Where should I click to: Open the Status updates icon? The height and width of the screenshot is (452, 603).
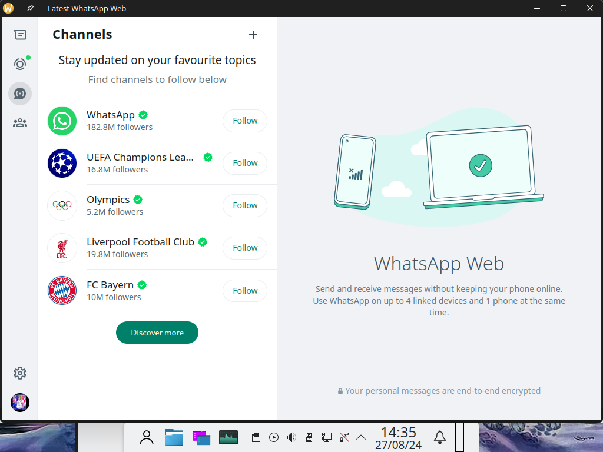[x=20, y=64]
